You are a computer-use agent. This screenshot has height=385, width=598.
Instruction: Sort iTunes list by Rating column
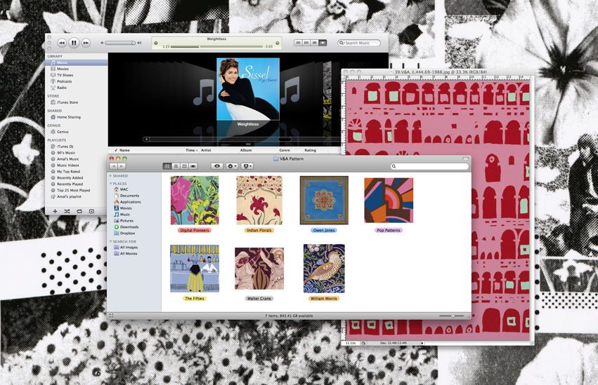(310, 150)
